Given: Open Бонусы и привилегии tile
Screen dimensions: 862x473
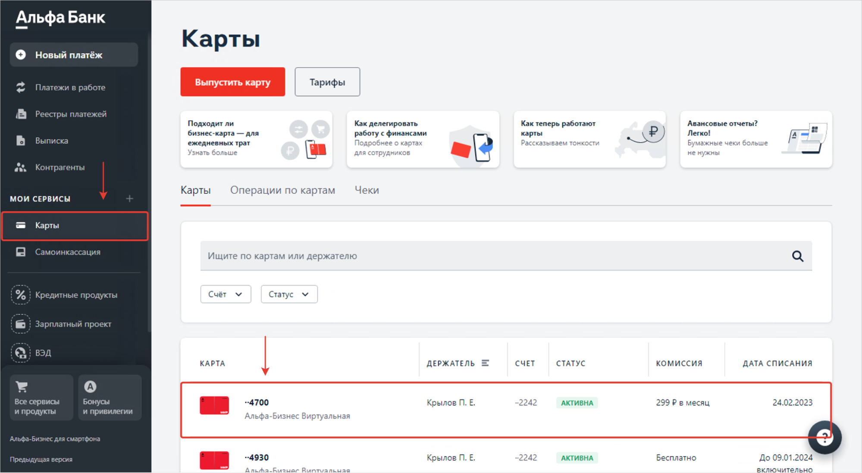Looking at the screenshot, I should [x=110, y=398].
